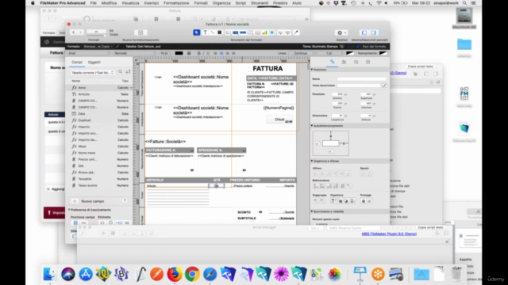Pick the Format Painter tool
Screen dimensions: 508x285
pos(296,32)
